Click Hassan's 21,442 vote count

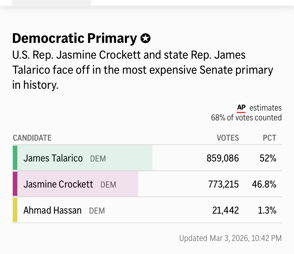click(x=225, y=210)
